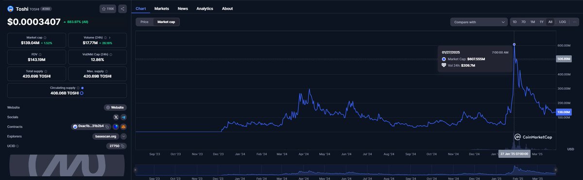Click the MetaMask fox icon beside contract
Viewport: 583px width, 180px height.
tap(123, 127)
